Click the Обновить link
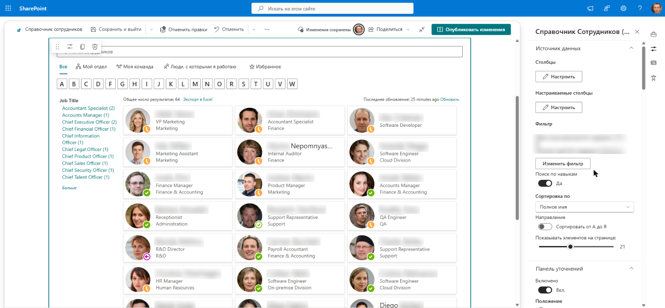The height and width of the screenshot is (308, 665). point(450,99)
